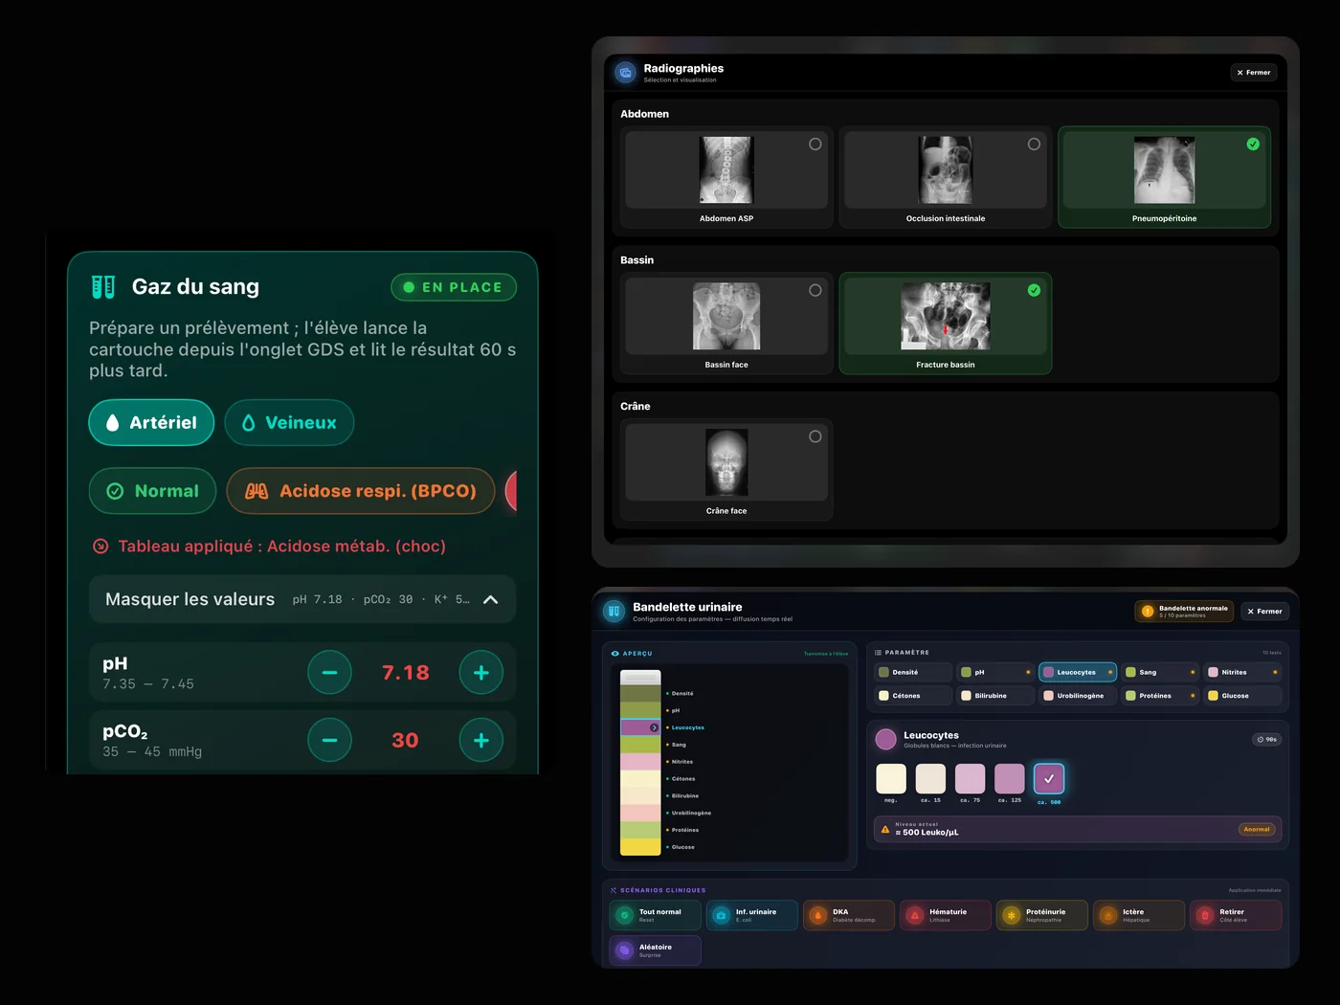Choose the ca. 75 leucocytes color swatch
Viewport: 1340px width, 1005px height.
coord(970,778)
